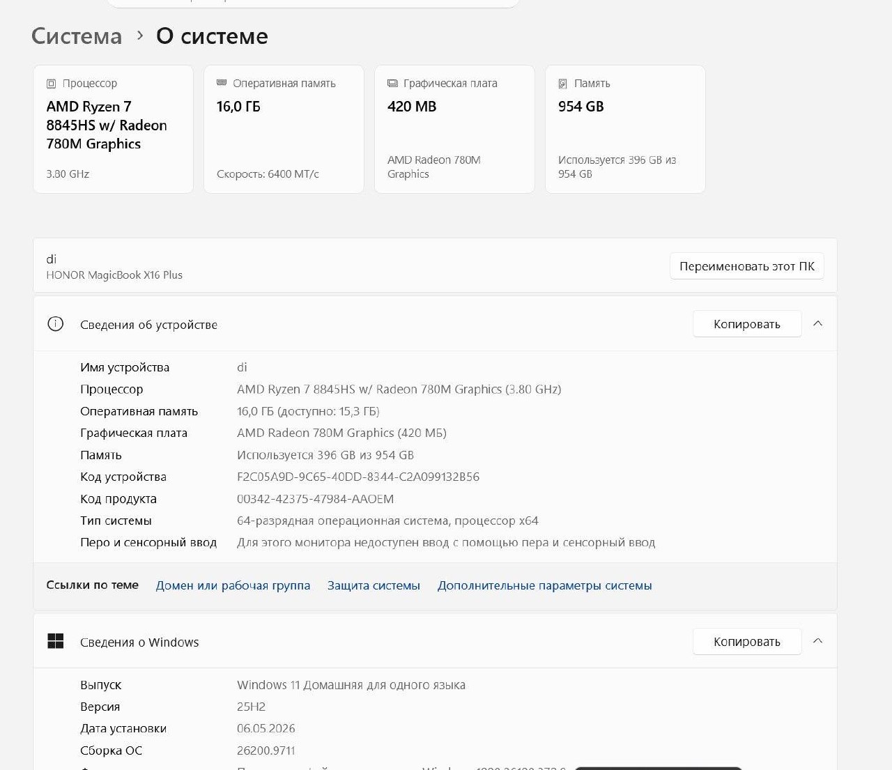892x770 pixels.
Task: Click the info icon beside Сведения об устройстве
Action: (55, 324)
